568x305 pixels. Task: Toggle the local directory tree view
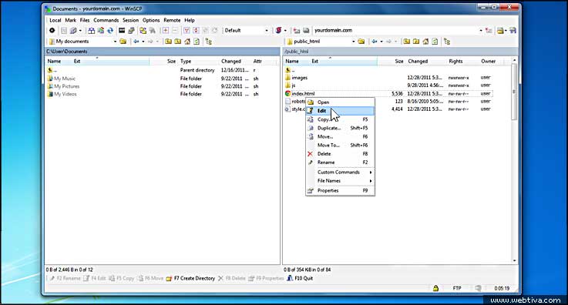pyautogui.click(x=209, y=42)
